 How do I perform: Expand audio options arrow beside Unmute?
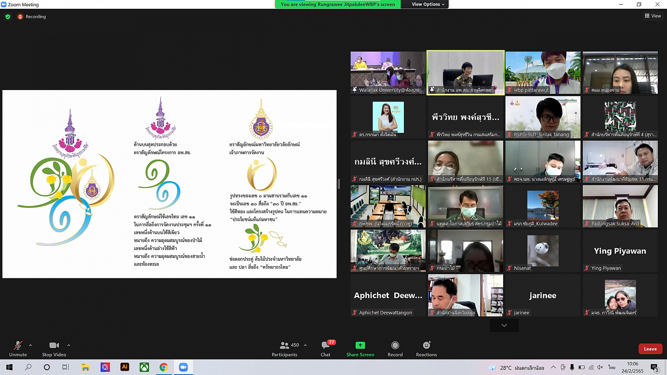tap(30, 345)
